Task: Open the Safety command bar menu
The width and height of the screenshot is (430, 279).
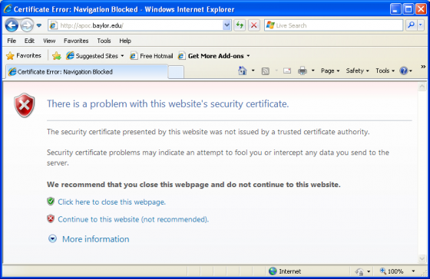Action: pyautogui.click(x=357, y=71)
